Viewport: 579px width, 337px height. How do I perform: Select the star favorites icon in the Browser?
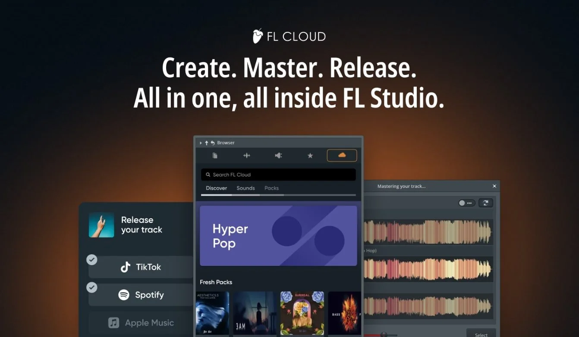310,155
